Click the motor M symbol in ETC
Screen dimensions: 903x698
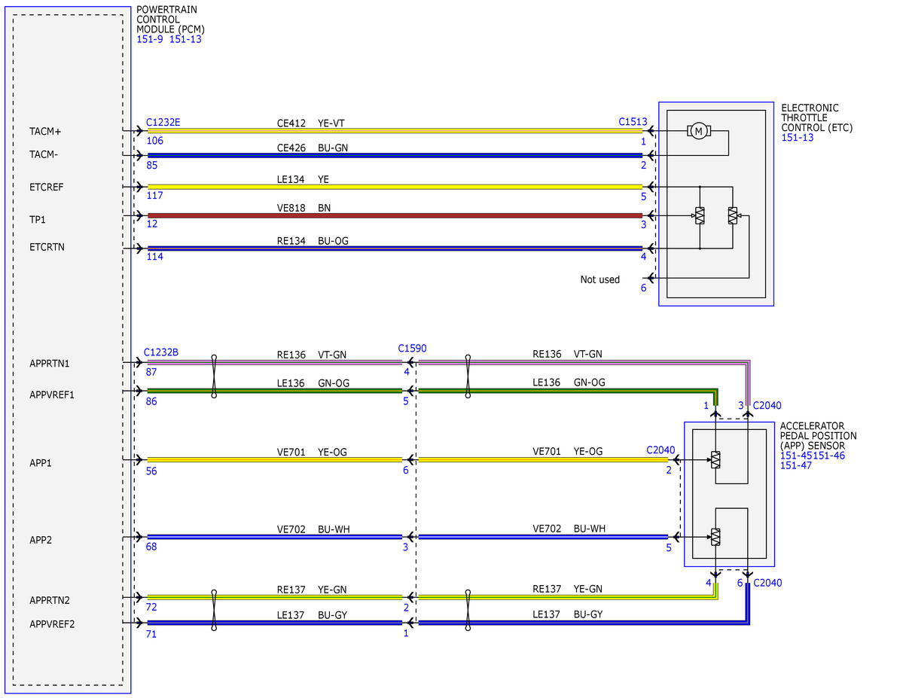click(699, 131)
